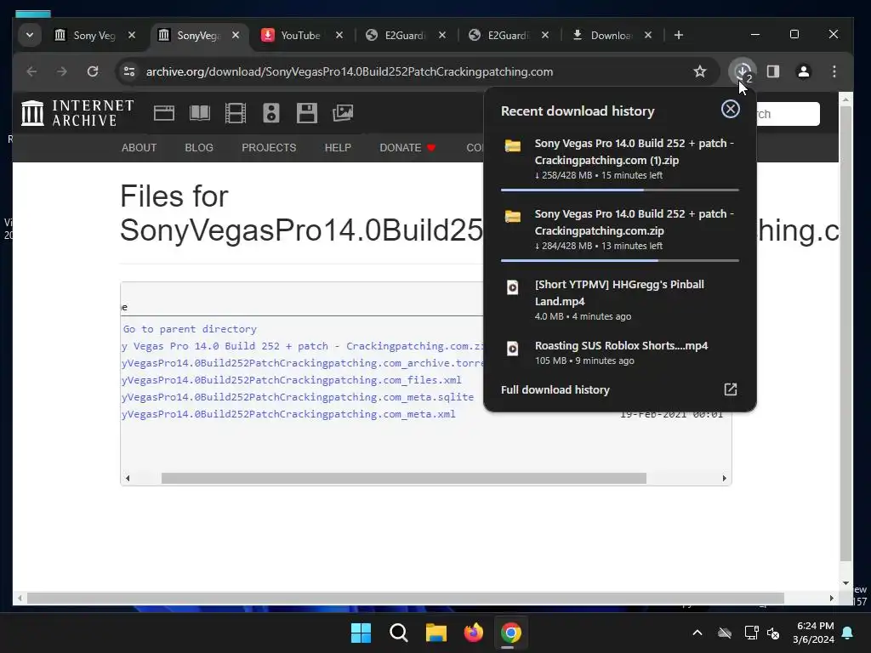Download the Vegas Pro 14.0 Build 252 zip link

[x=303, y=346]
